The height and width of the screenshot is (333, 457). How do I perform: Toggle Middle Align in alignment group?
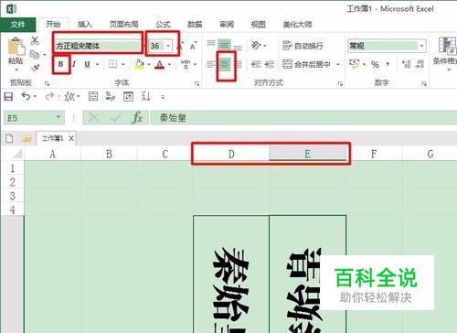(x=224, y=45)
